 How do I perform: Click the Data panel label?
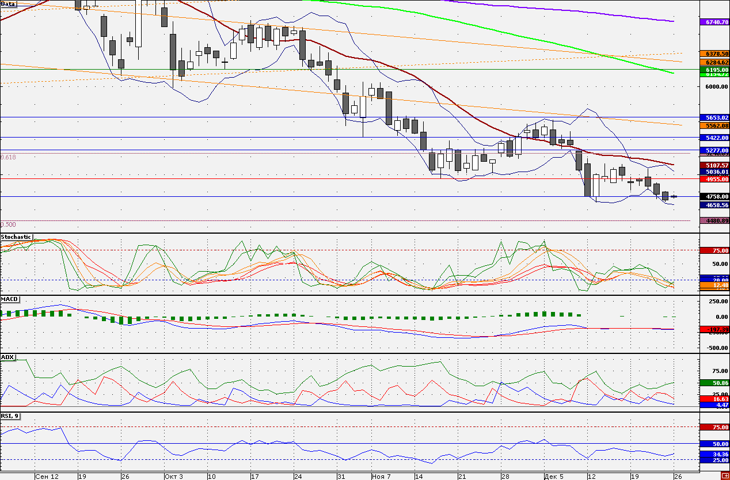point(9,3)
